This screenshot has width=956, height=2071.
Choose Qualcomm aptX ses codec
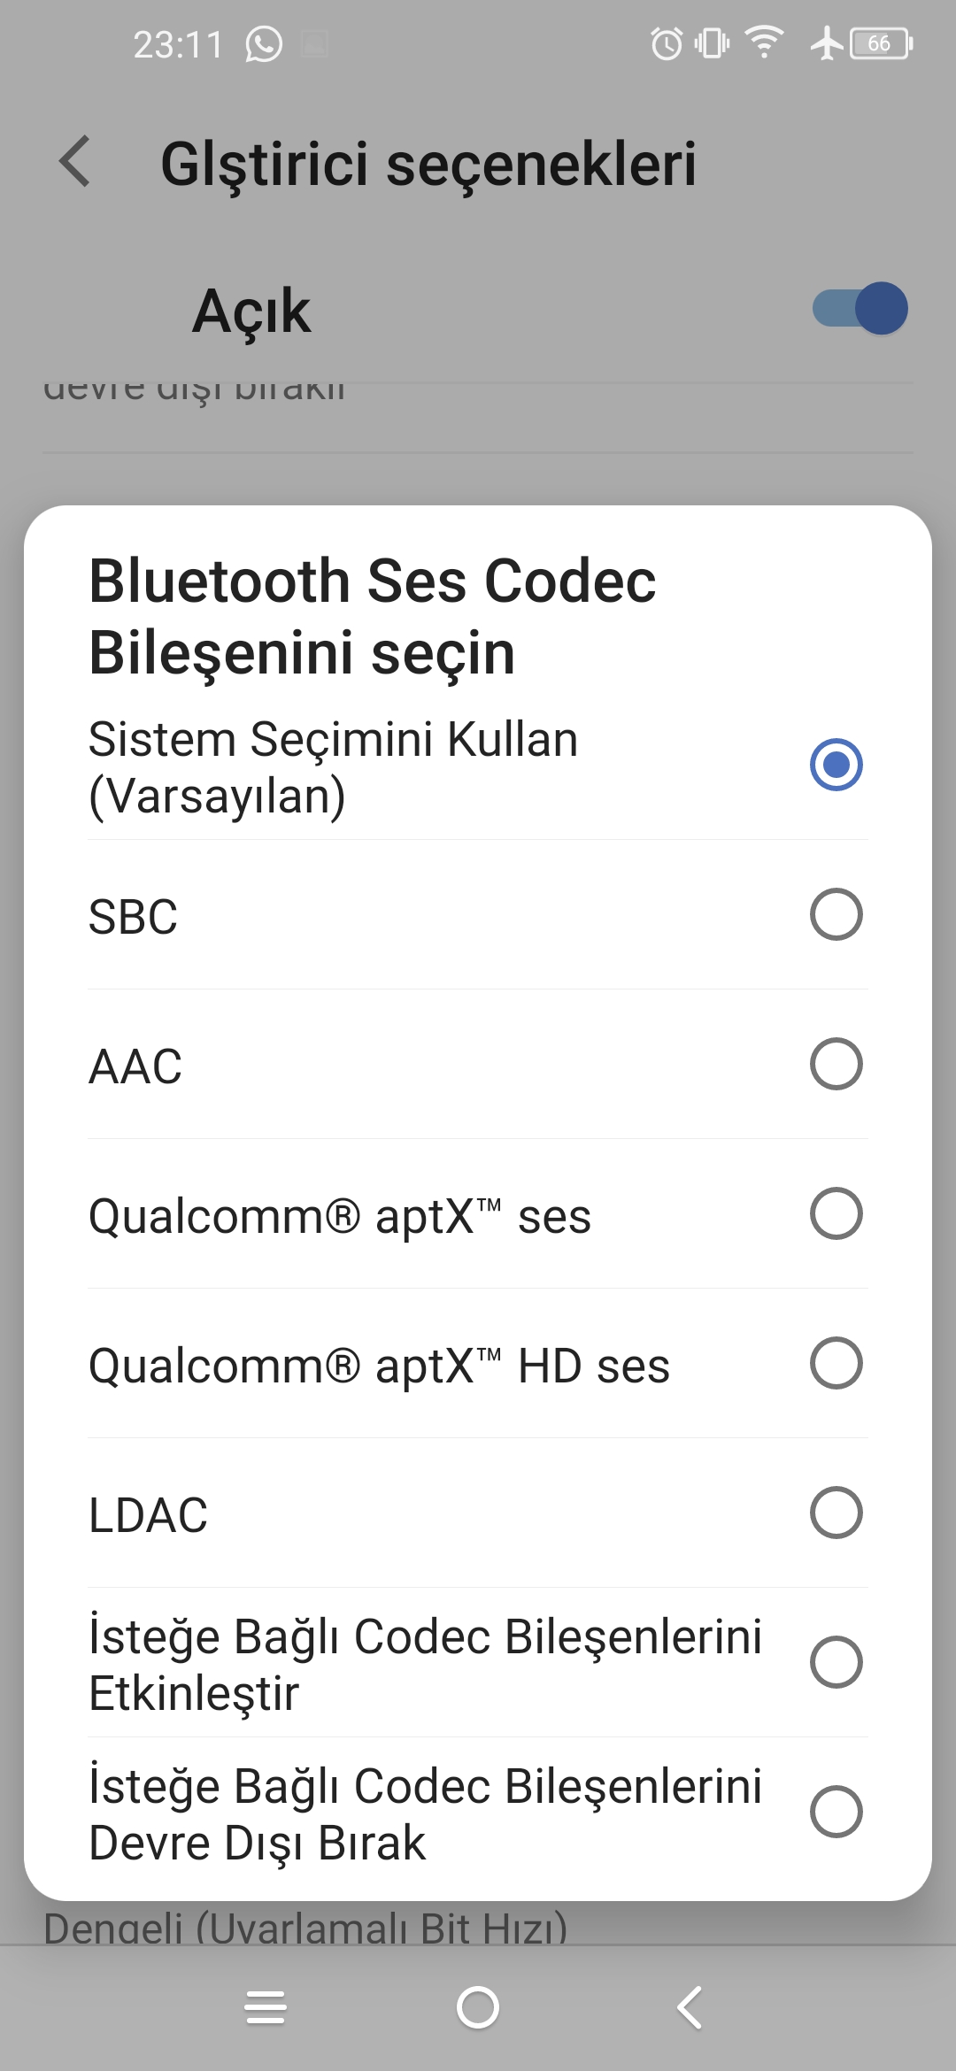click(478, 1214)
